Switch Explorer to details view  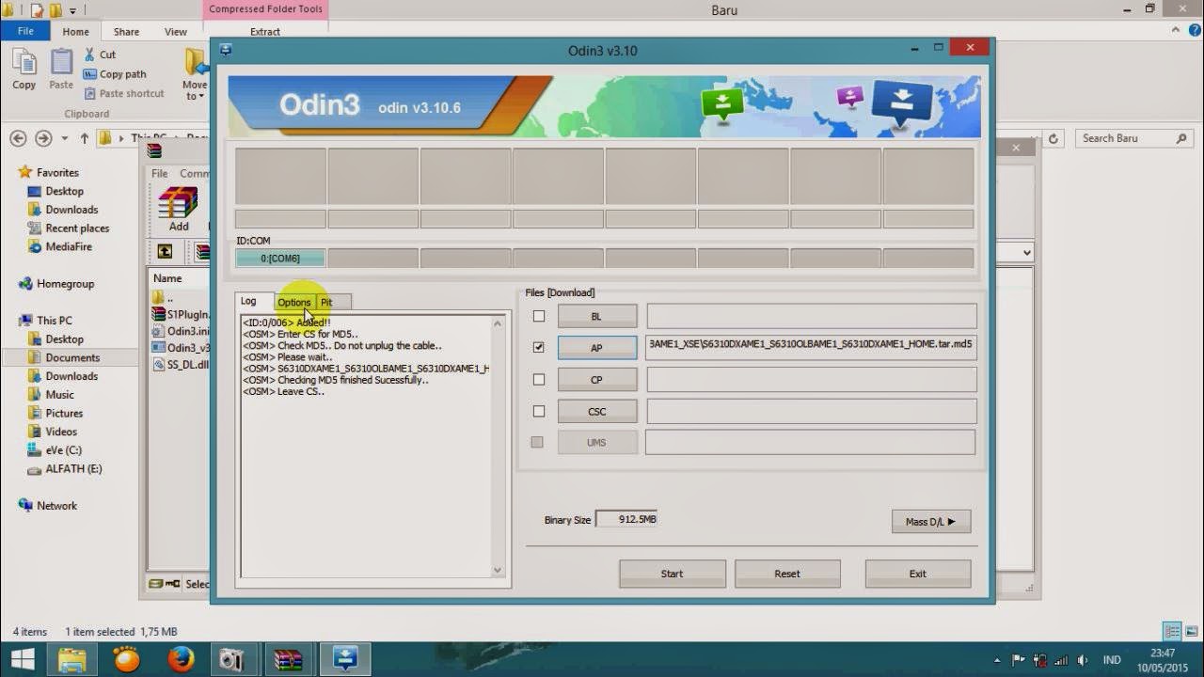[1172, 632]
